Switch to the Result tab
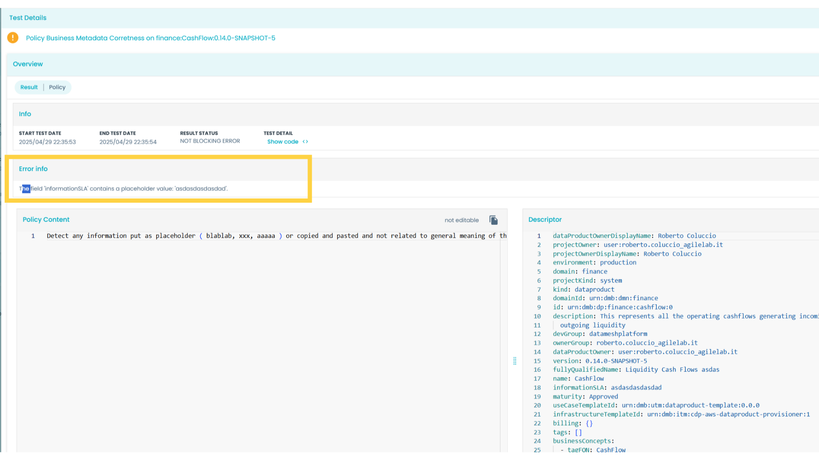Screen dimensions: 819x460 (x=29, y=87)
